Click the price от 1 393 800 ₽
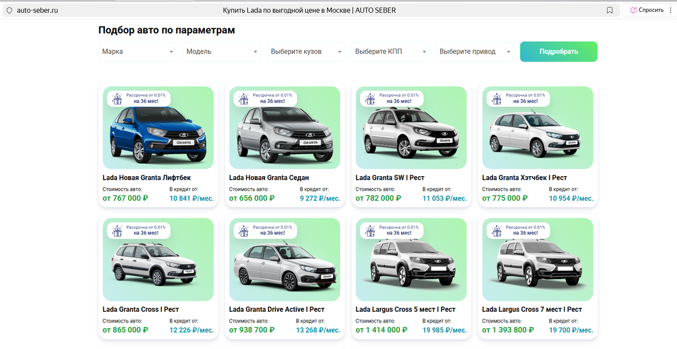 508,330
